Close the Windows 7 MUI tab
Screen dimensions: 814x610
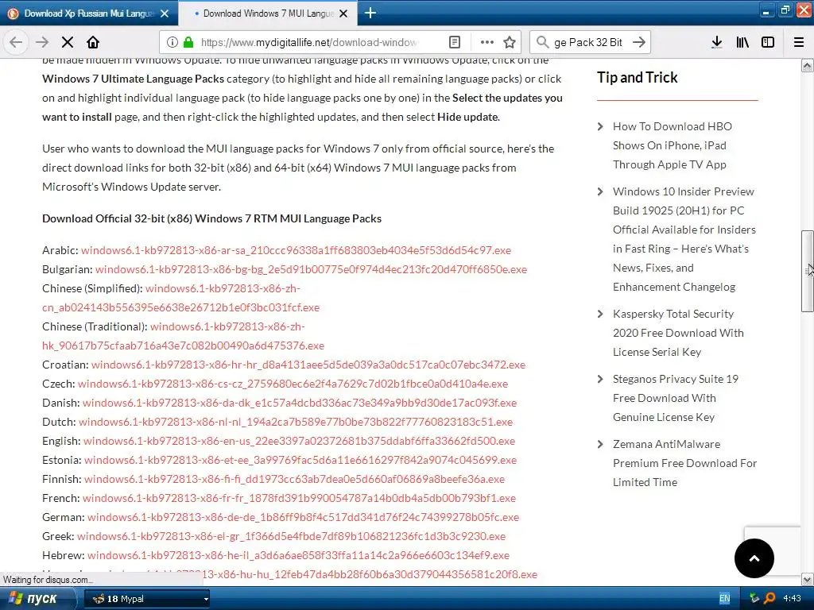click(x=343, y=14)
